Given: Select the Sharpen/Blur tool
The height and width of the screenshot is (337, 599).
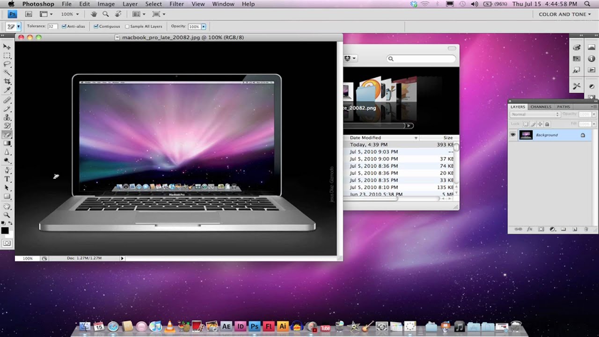Looking at the screenshot, I should (7, 152).
